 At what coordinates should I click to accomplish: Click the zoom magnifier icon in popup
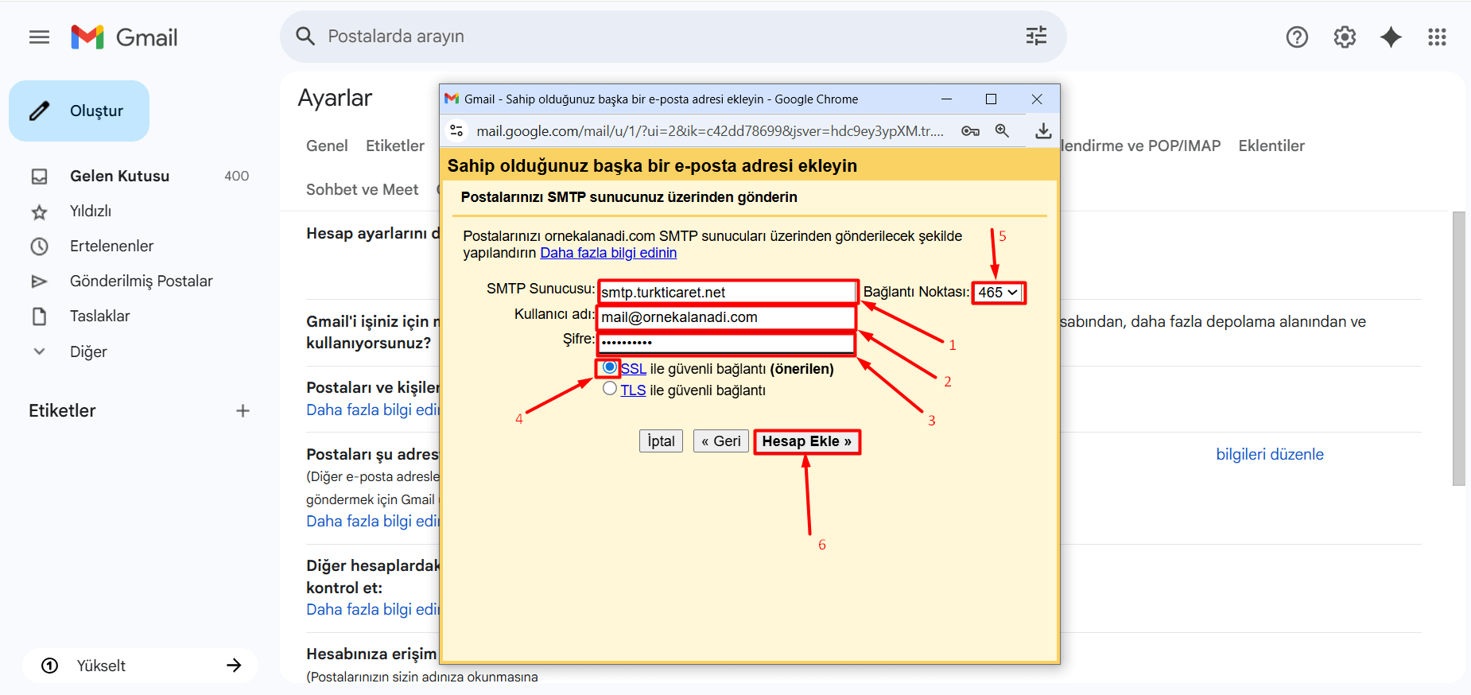coord(1002,130)
